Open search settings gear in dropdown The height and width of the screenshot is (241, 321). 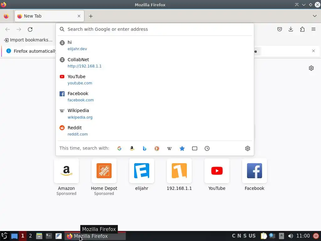(x=248, y=148)
